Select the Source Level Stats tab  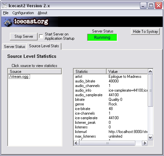pyautogui.click(x=44, y=46)
